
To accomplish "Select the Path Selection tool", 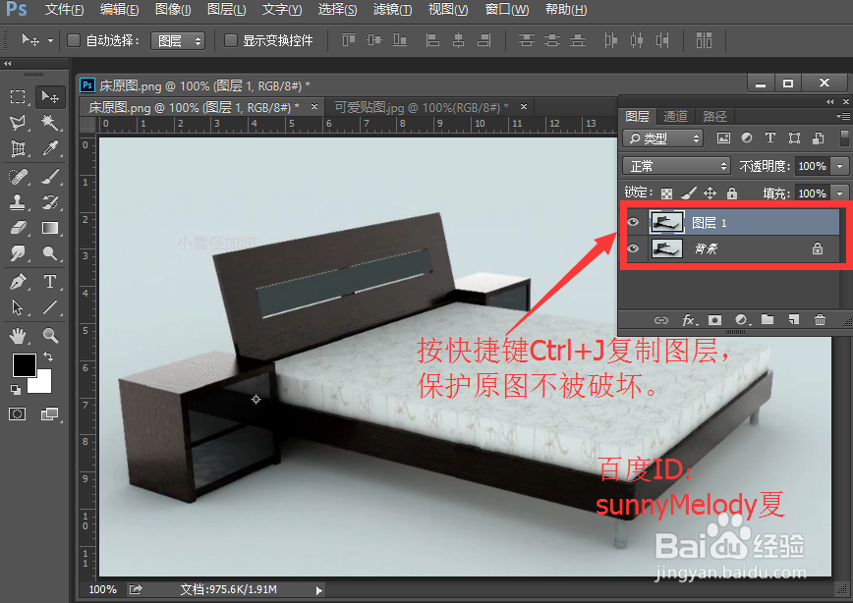I will tap(18, 307).
